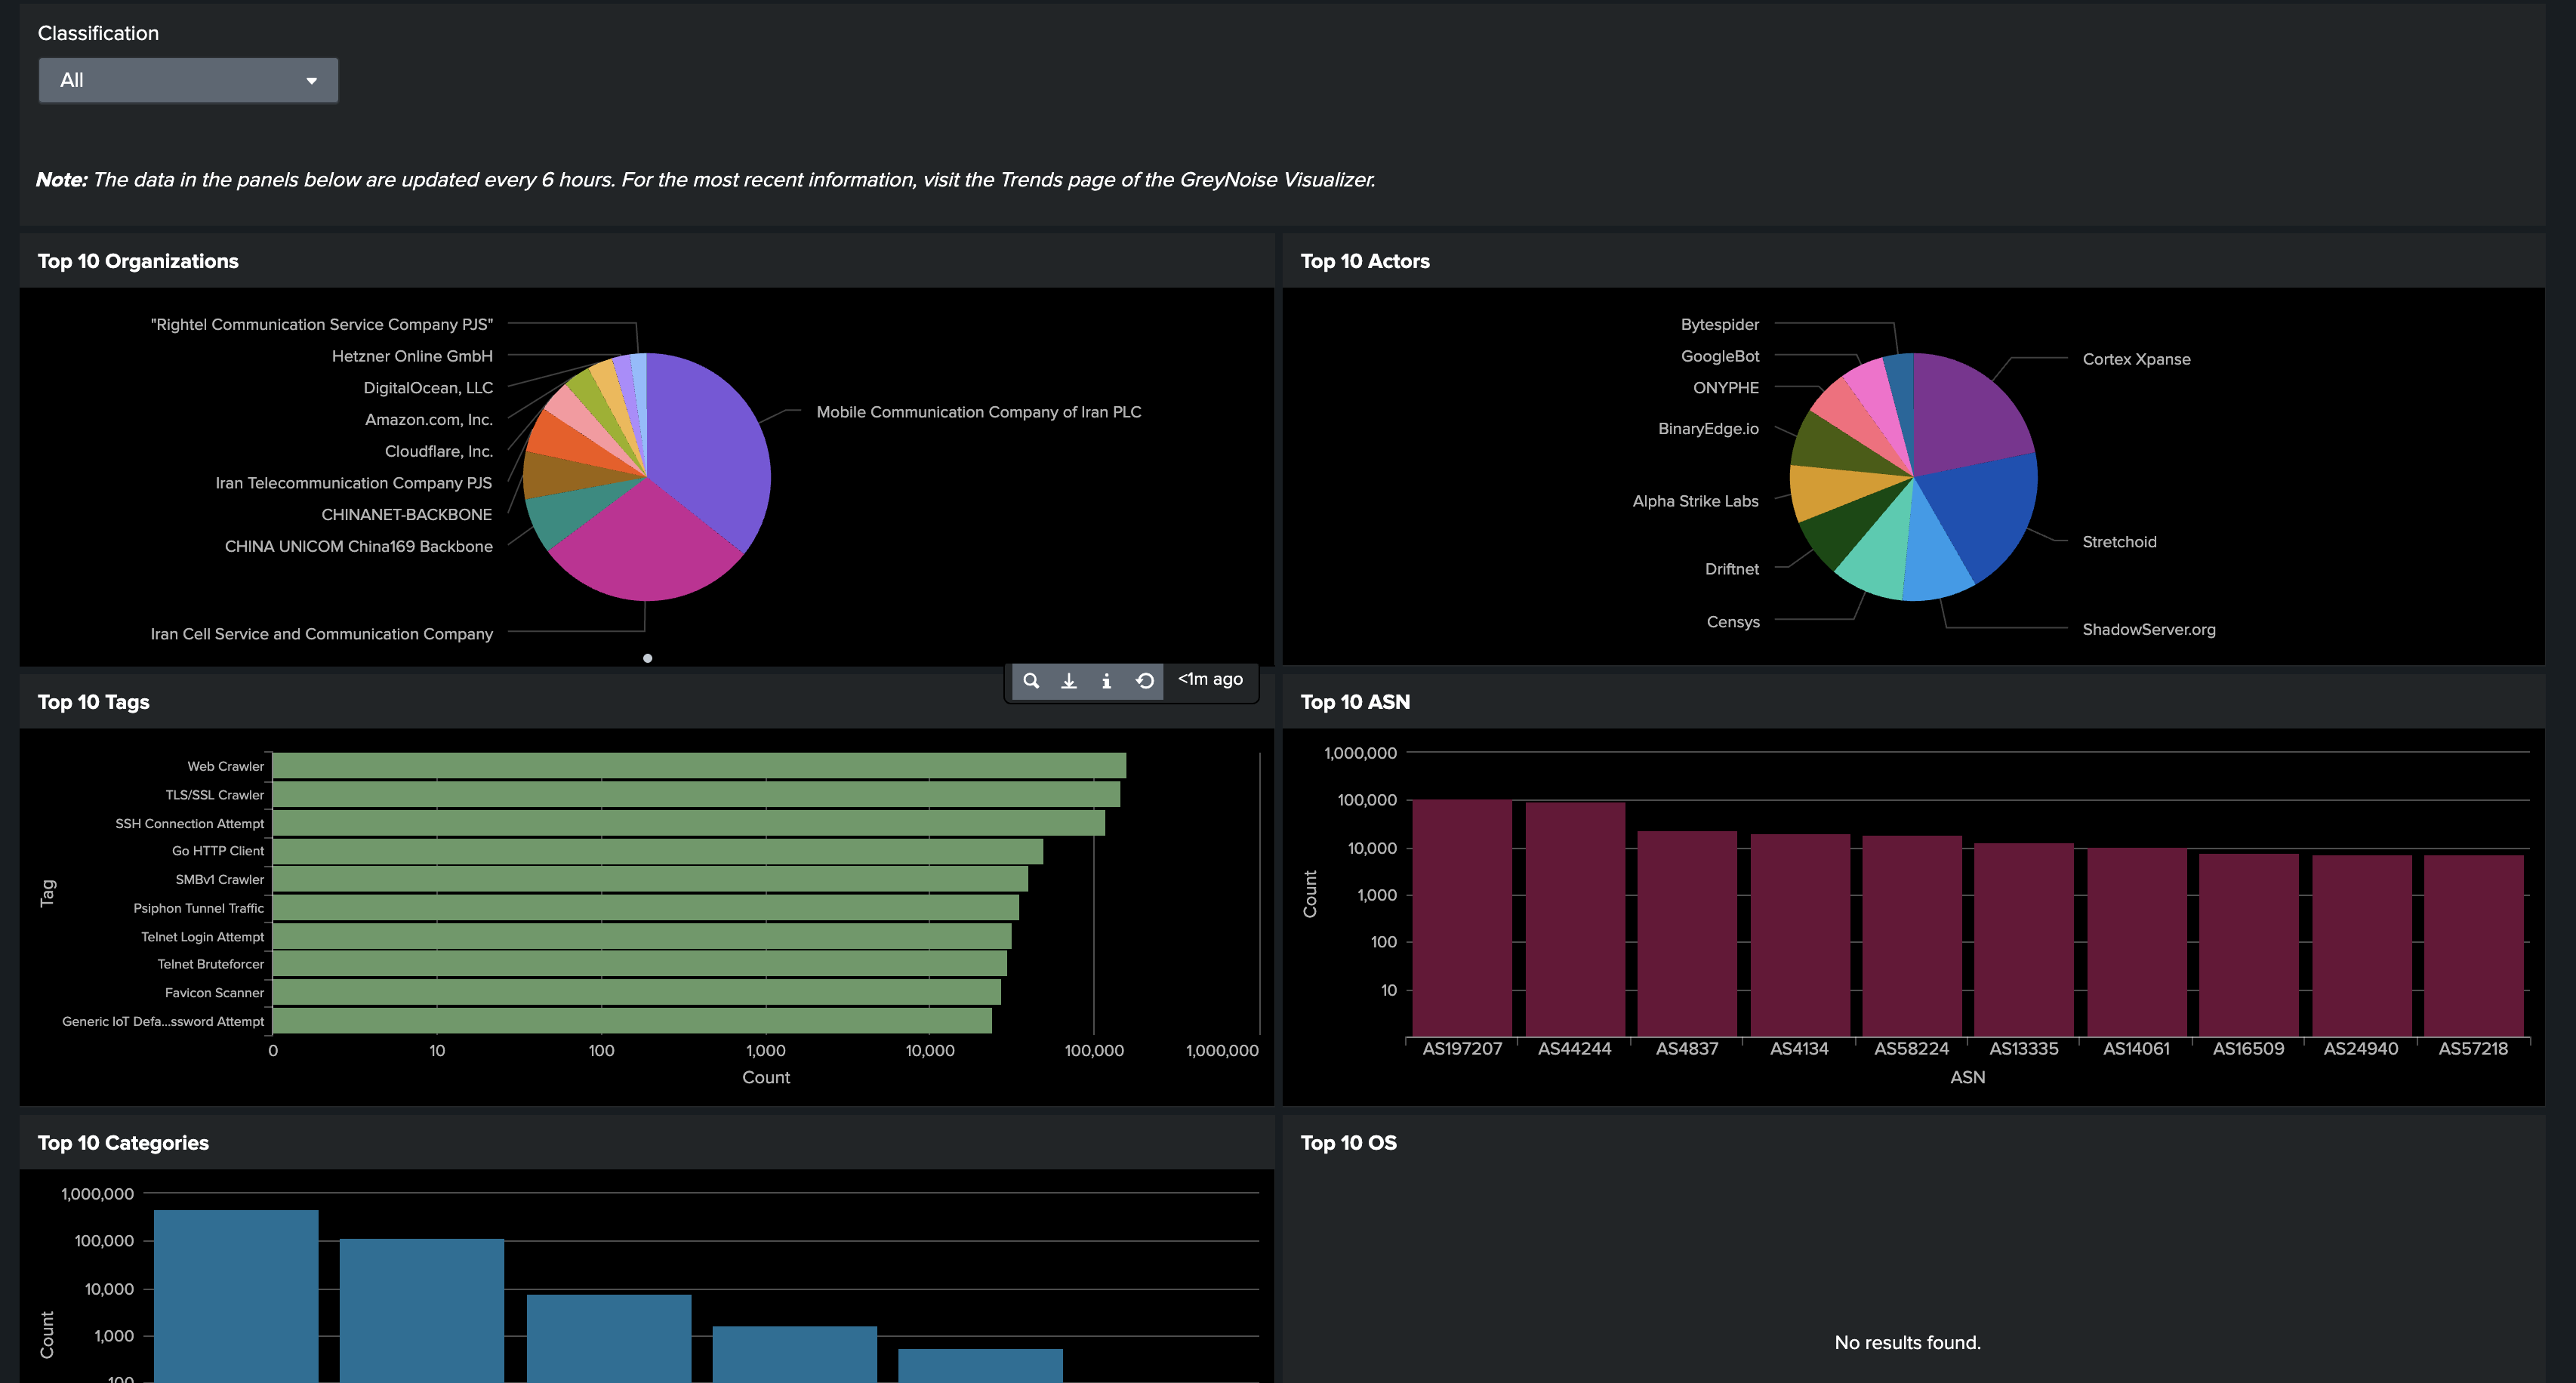
Task: Click the 'Generic IoT Defa...ssword Attempt' tag label
Action: pyautogui.click(x=163, y=1021)
